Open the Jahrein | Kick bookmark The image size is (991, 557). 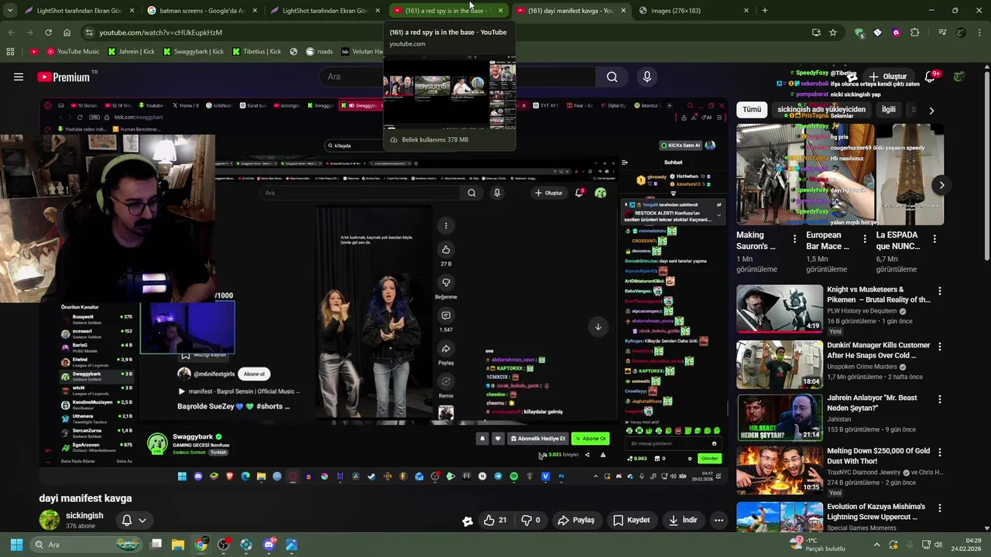pyautogui.click(x=131, y=52)
